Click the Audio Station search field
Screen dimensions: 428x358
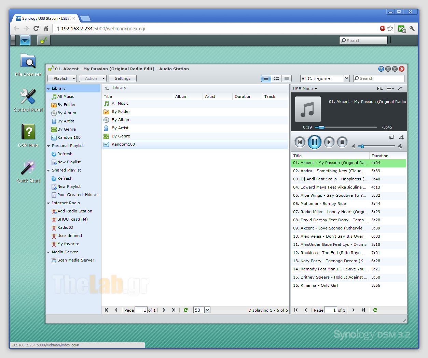pyautogui.click(x=378, y=78)
